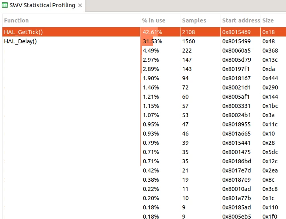This screenshot has width=286, height=219.
Task: Click the size value 0x1bc
Action: pos(270,106)
